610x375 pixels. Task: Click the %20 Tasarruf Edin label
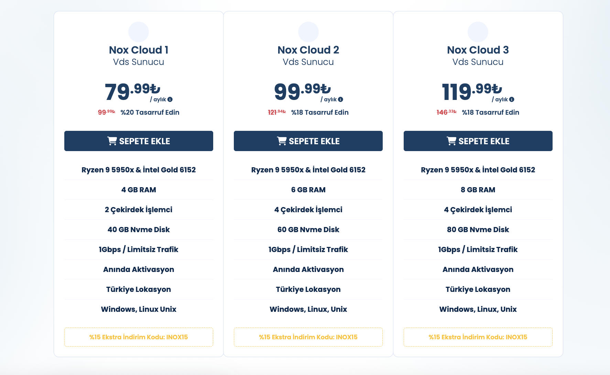150,112
